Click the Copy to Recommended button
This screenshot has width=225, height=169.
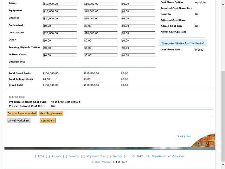coord(22,113)
